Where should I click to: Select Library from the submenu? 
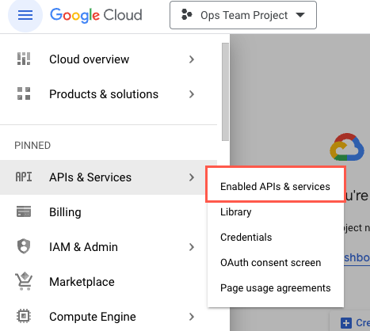pyautogui.click(x=276, y=212)
